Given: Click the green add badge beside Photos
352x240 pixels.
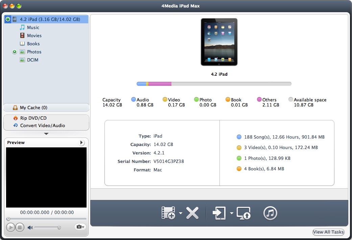Looking at the screenshot, I should [14, 52].
